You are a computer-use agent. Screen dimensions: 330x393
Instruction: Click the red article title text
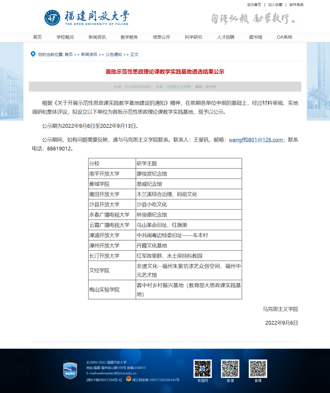pyautogui.click(x=165, y=72)
